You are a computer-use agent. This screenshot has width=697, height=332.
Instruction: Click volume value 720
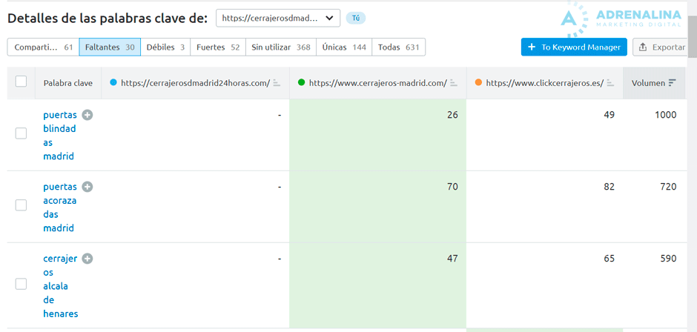pos(668,187)
